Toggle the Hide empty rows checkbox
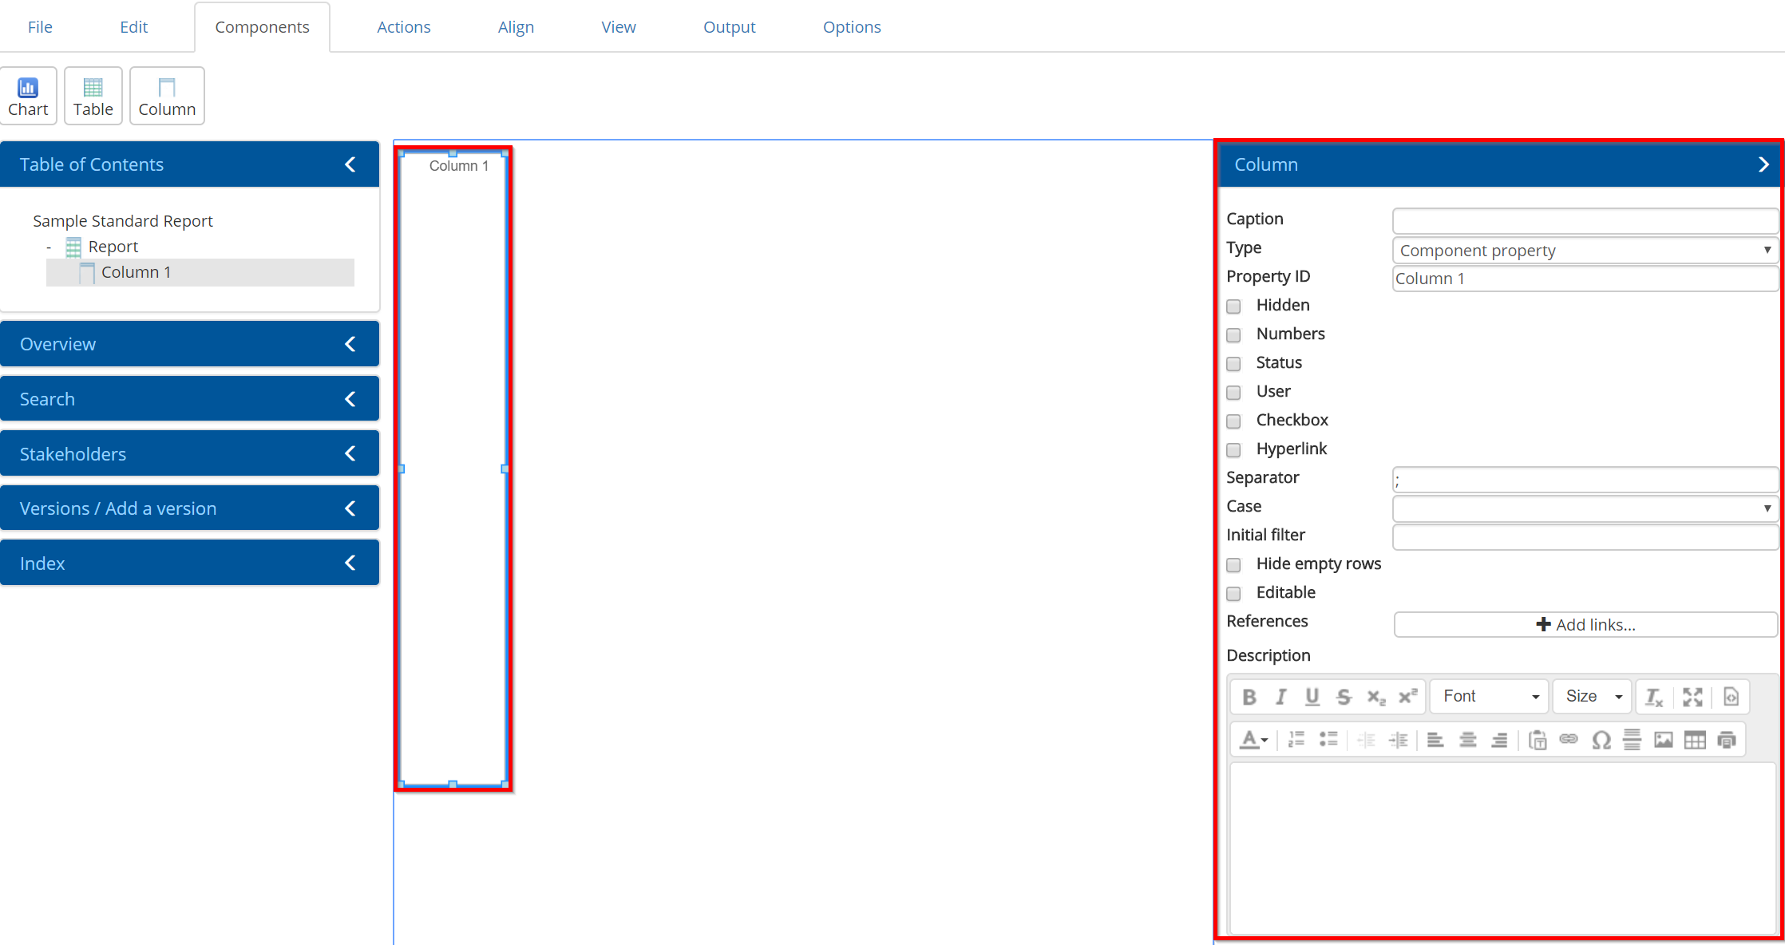The height and width of the screenshot is (945, 1785). click(1234, 565)
